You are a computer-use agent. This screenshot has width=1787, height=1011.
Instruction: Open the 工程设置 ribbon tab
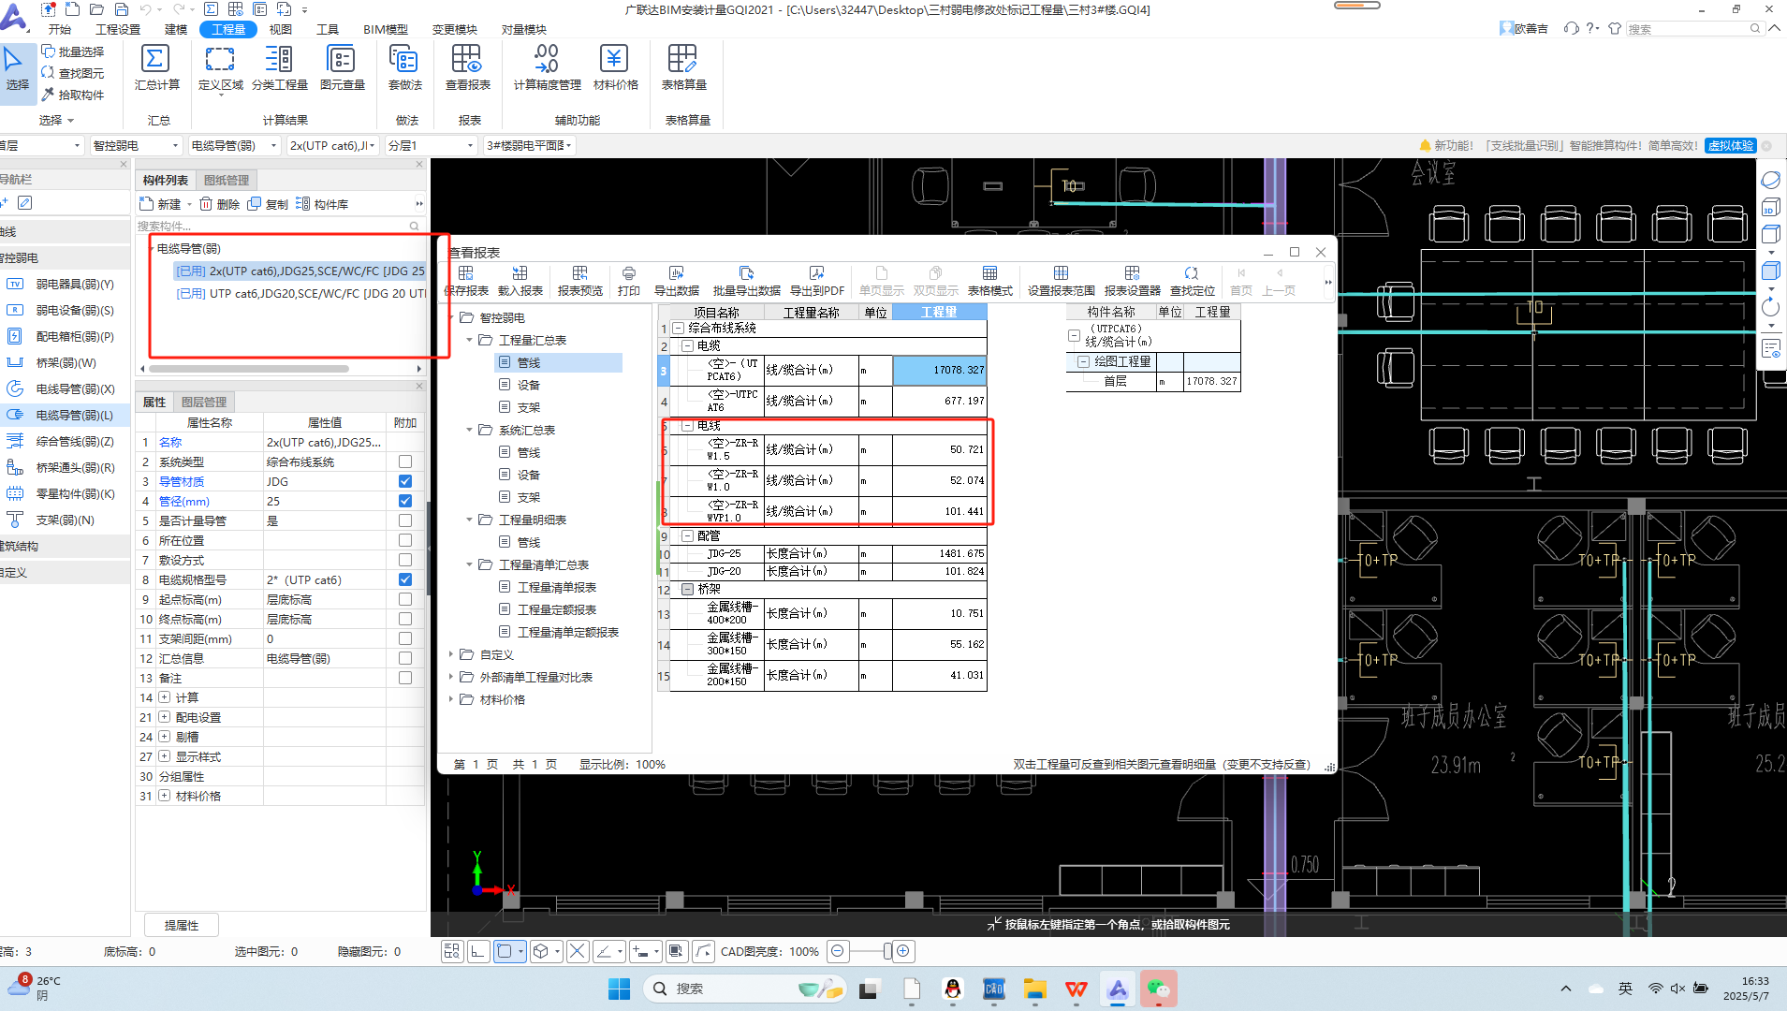118,29
